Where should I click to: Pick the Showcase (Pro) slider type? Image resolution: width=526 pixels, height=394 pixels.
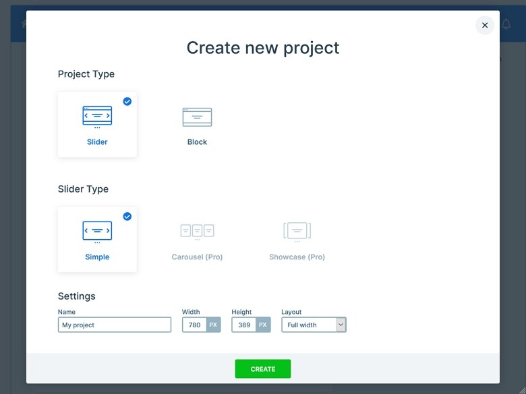297,240
